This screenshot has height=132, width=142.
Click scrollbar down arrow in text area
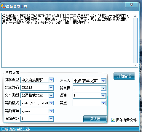[135, 65]
